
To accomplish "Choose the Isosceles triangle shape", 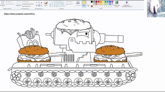I will click(63, 2).
